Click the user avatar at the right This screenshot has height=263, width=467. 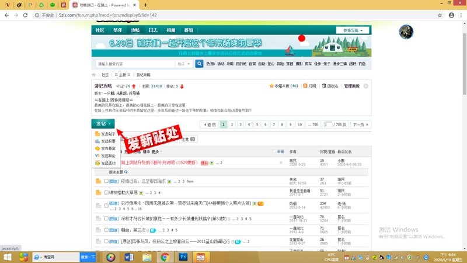tap(406, 32)
